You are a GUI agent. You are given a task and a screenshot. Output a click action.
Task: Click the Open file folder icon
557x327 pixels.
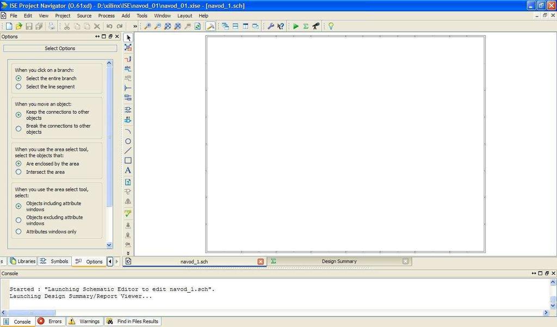19,26
